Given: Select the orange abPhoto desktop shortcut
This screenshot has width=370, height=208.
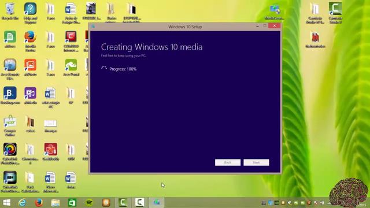Looking at the screenshot, I should [31, 67].
